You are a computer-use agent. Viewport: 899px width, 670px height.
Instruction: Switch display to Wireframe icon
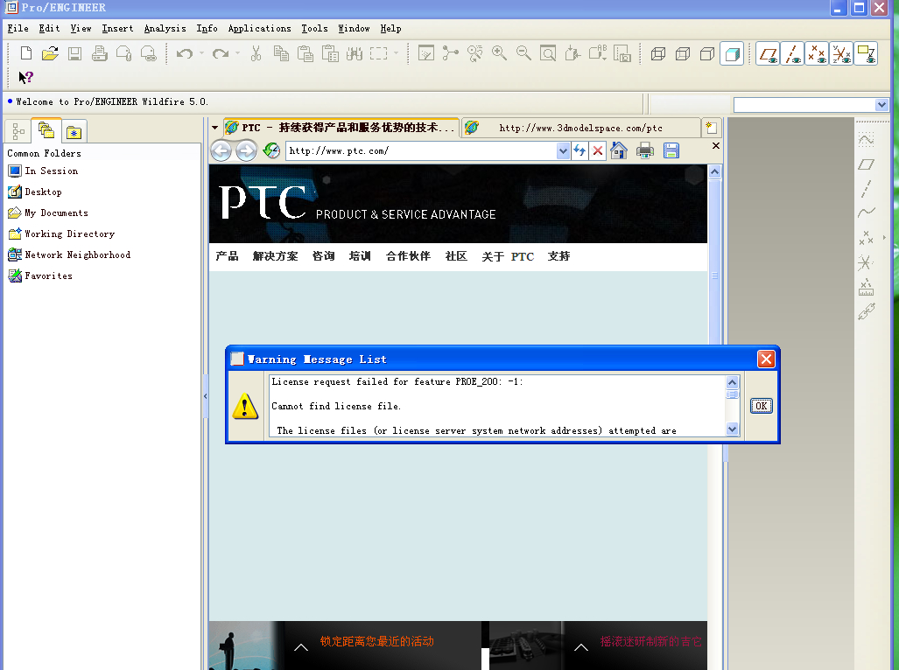[x=658, y=54]
